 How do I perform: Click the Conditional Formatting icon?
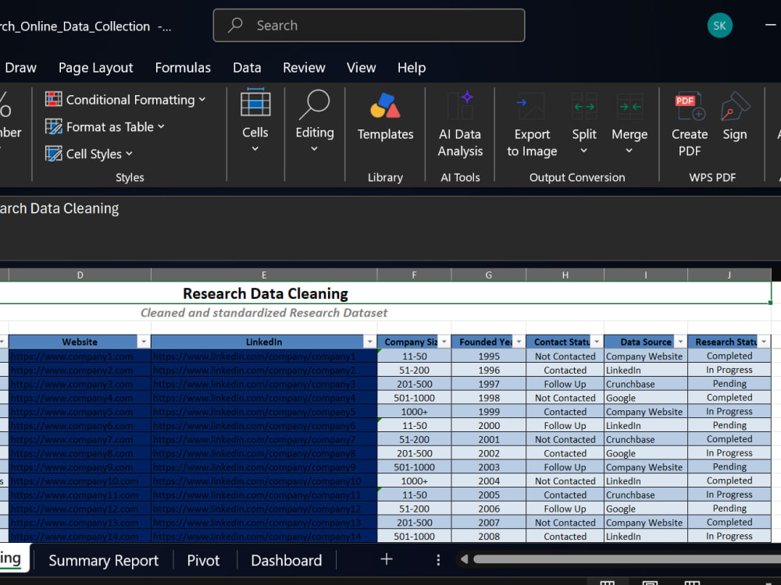[53, 100]
